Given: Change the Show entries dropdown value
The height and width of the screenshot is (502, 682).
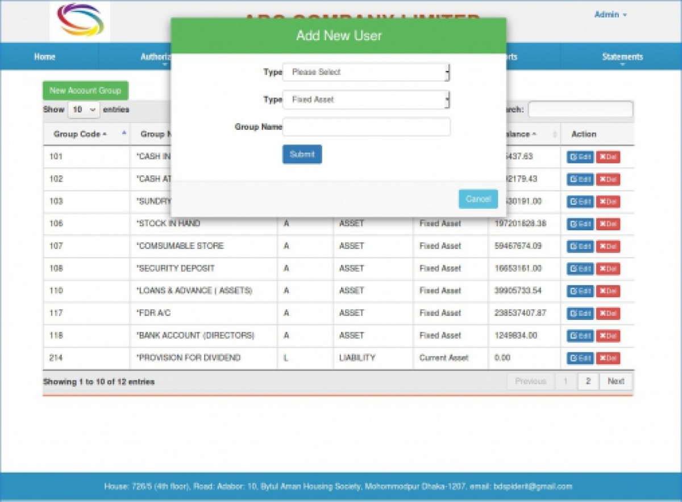Looking at the screenshot, I should tap(84, 110).
